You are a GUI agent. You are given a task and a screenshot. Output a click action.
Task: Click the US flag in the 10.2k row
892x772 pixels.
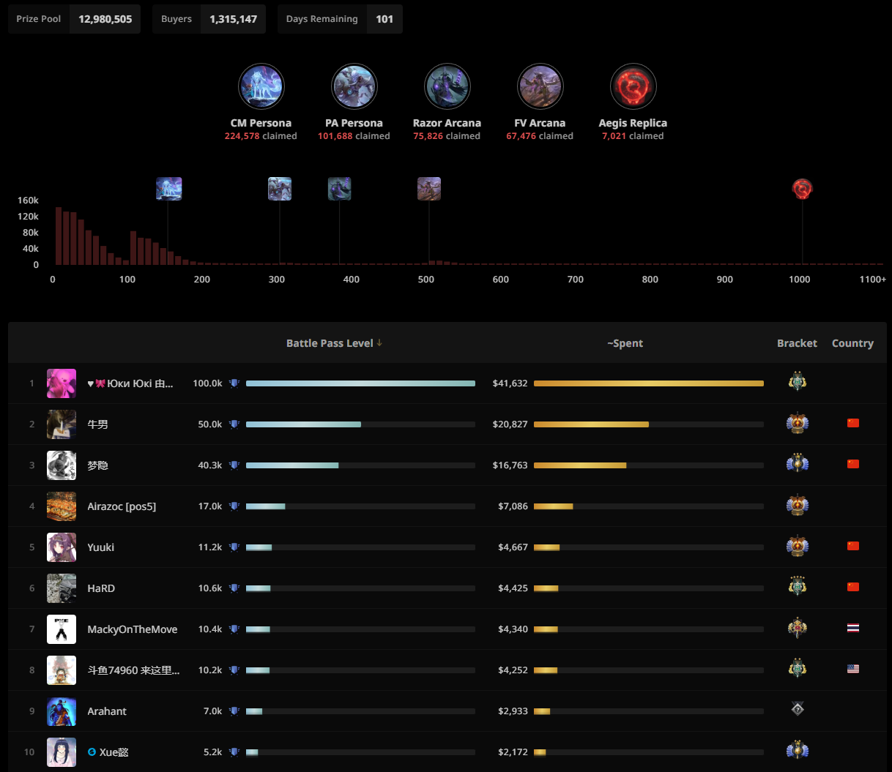853,669
